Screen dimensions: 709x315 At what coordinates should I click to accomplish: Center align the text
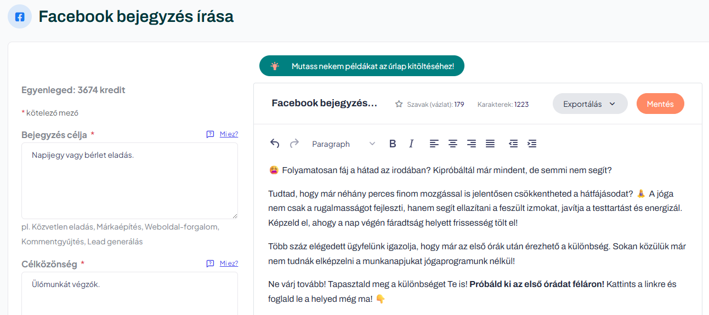[x=453, y=144]
